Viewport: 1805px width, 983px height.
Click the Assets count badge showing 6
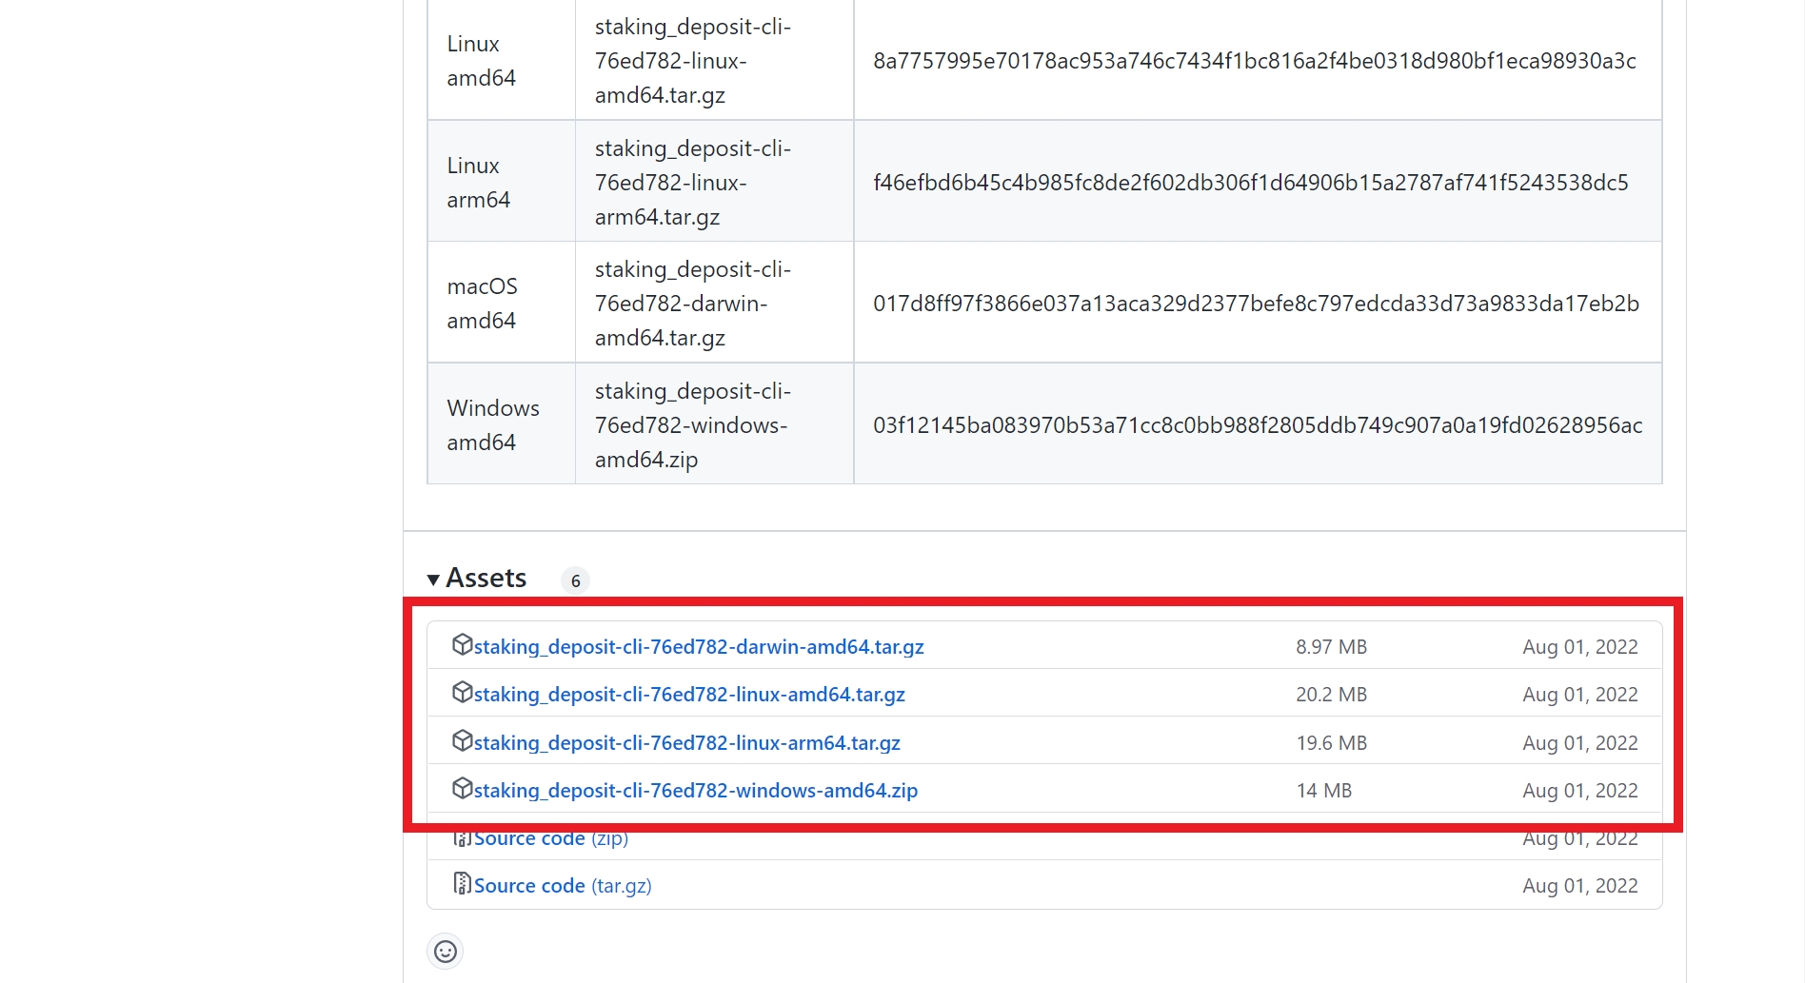(575, 580)
